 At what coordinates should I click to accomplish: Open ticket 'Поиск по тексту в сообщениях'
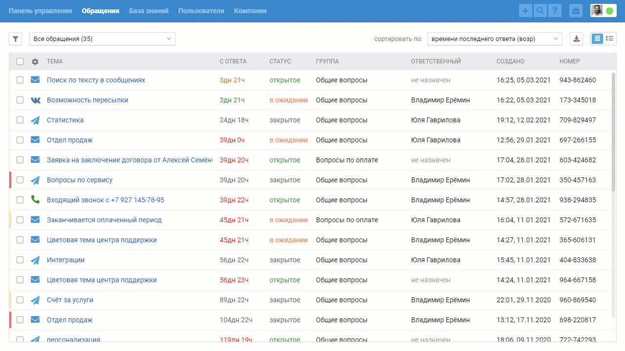pyautogui.click(x=96, y=80)
